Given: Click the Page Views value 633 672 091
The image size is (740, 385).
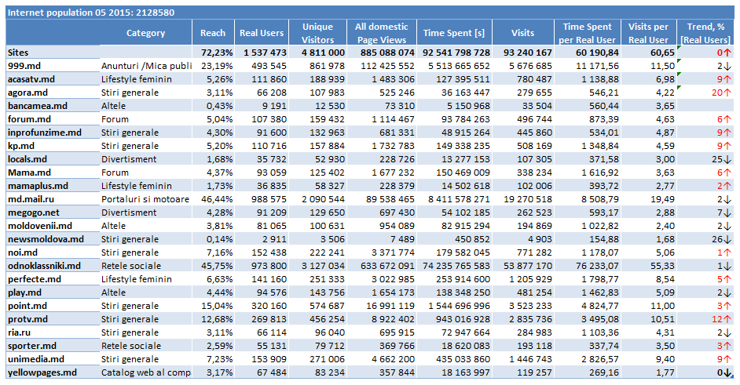Looking at the screenshot, I should coord(387,266).
